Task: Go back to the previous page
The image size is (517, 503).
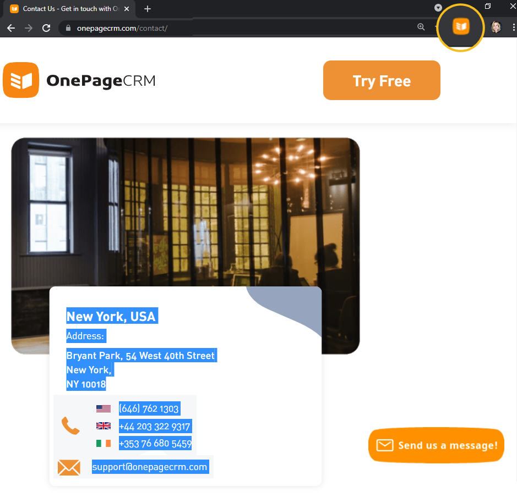Action: [x=11, y=28]
